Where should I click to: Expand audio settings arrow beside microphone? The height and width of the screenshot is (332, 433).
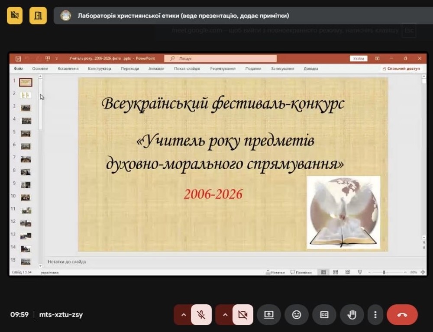click(x=184, y=315)
